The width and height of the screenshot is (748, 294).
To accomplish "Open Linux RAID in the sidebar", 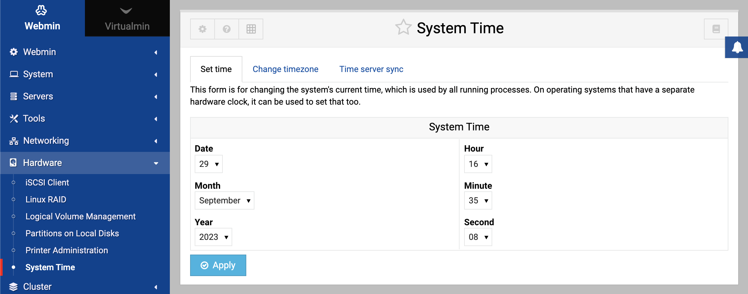I will [46, 199].
